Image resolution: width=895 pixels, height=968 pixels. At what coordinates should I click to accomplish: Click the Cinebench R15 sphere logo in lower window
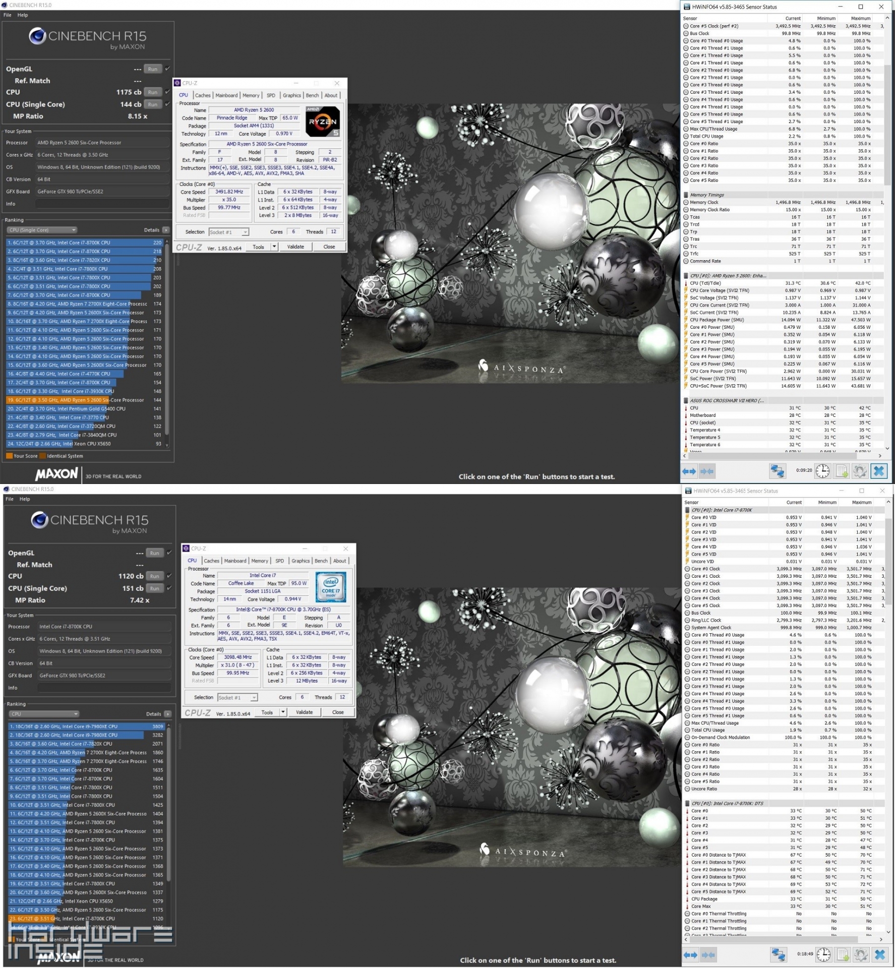click(x=39, y=520)
